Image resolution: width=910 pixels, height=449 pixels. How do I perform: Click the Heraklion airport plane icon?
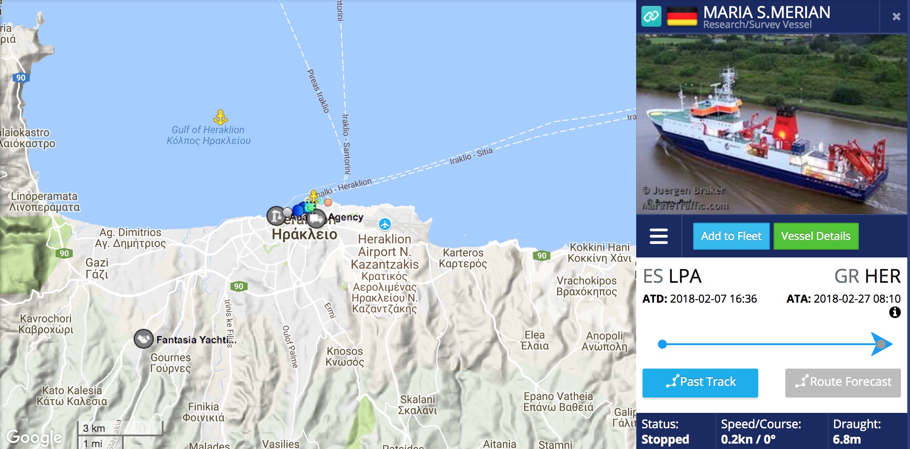[x=385, y=224]
